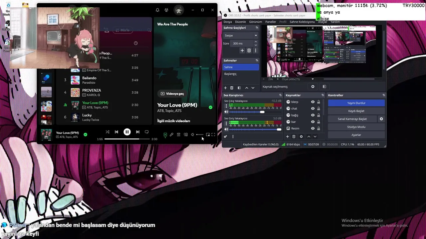Viewport: 426px width, 239px height.
Task: Play the track PROVENZA
Action: tap(92, 90)
